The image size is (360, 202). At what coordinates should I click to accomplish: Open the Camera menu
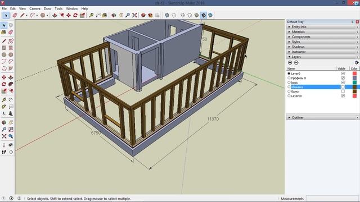tap(35, 8)
